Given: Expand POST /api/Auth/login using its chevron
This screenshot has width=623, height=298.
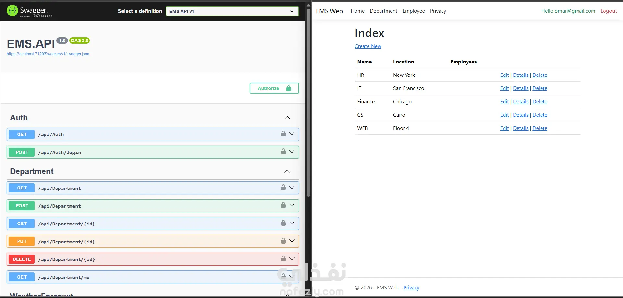Looking at the screenshot, I should [x=292, y=152].
